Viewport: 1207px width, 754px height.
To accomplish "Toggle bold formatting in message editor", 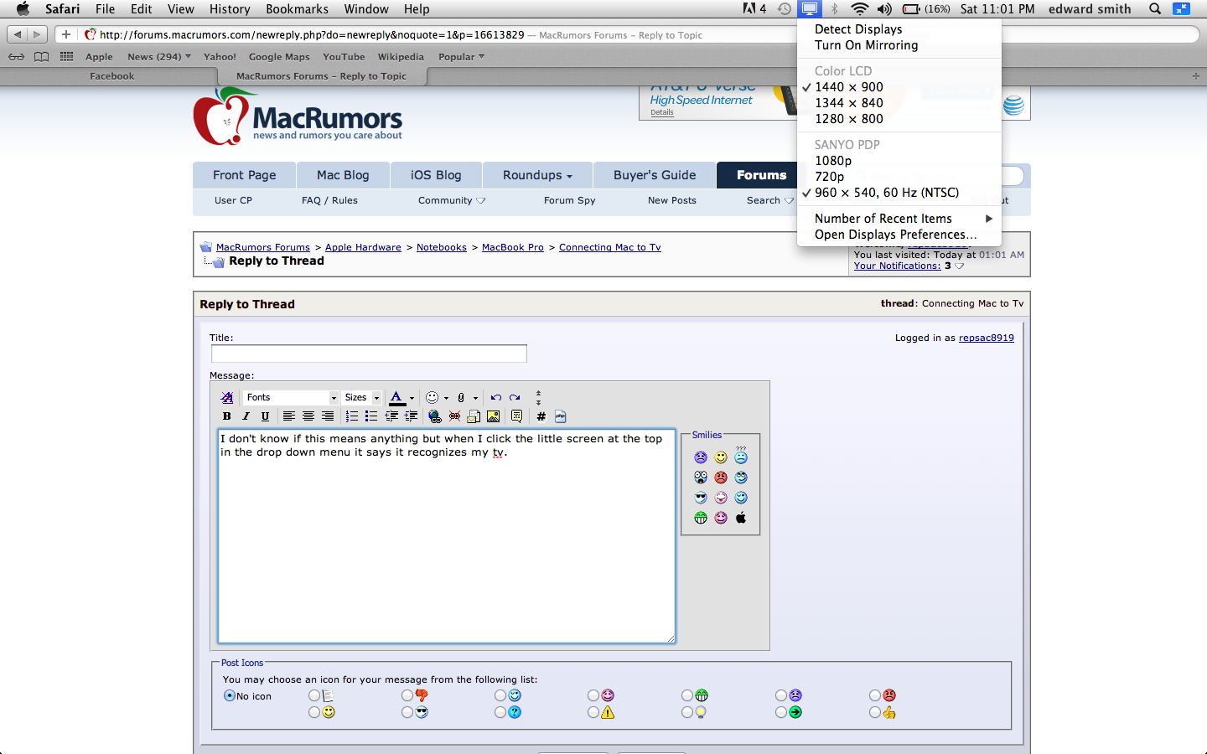I will click(226, 416).
